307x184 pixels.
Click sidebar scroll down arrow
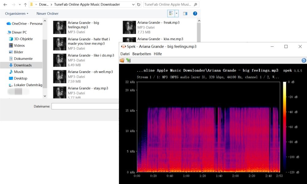(45, 96)
